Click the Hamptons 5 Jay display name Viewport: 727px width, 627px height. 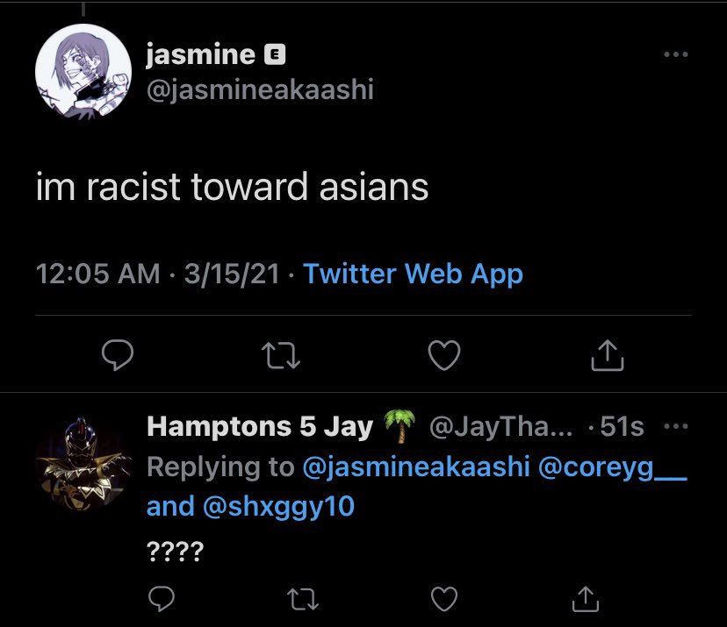(260, 426)
